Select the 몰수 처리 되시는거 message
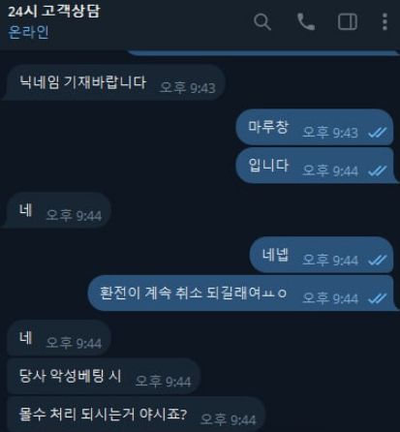Image resolution: width=400 pixels, height=432 pixels. [136, 415]
